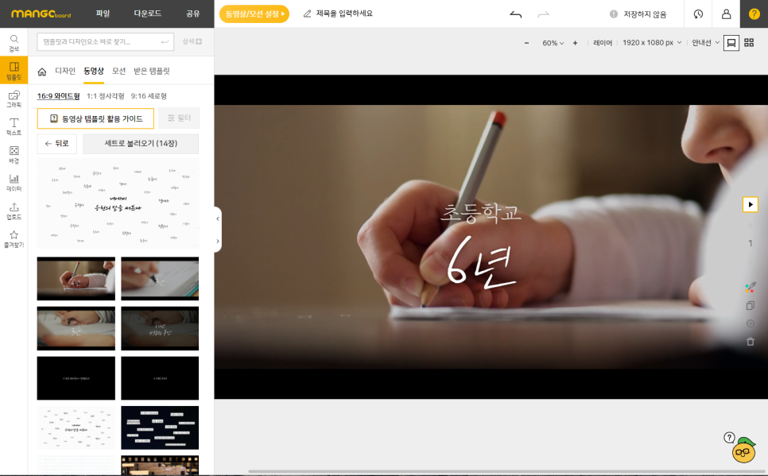Image resolution: width=768 pixels, height=476 pixels.
Task: Open the 안내선 guides dropdown
Action: tap(706, 43)
